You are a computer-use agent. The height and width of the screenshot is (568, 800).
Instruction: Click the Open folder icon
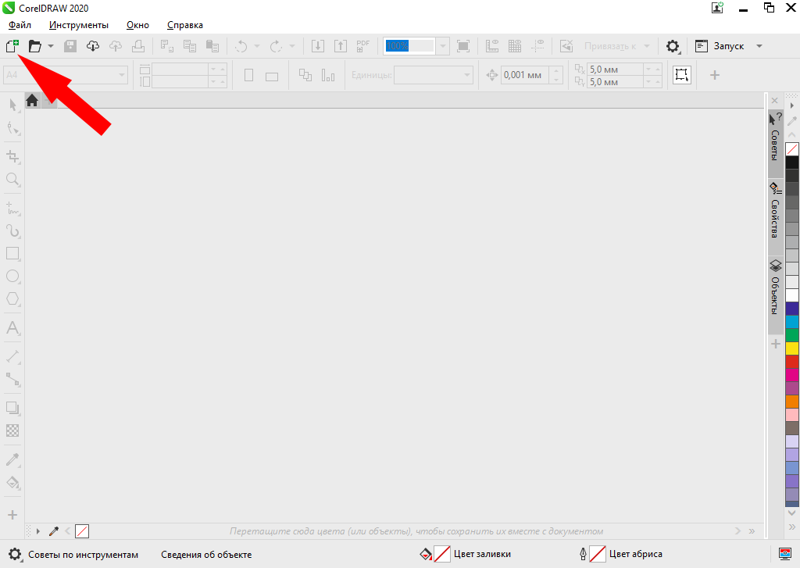(35, 46)
